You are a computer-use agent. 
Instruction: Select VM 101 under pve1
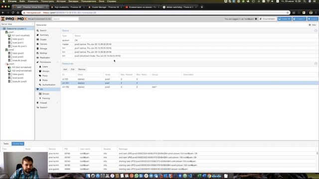20,35
